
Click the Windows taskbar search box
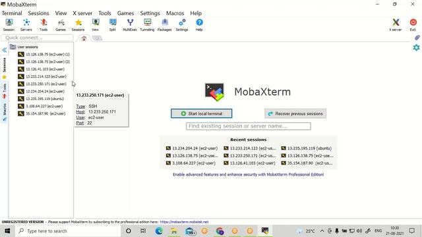click(x=68, y=231)
